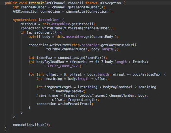Click "(frameMax == 0)" condition

(84, 62)
